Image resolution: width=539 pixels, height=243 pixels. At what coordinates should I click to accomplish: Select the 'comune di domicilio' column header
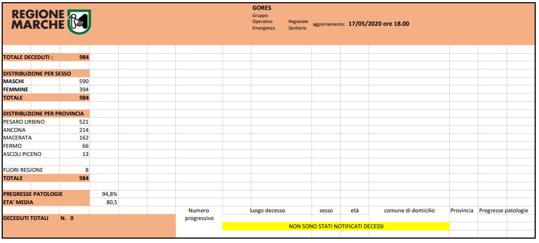(x=409, y=210)
